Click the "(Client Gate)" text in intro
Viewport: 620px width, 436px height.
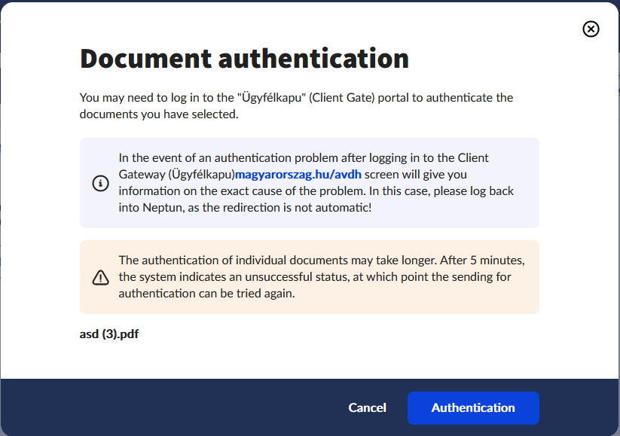coord(344,98)
